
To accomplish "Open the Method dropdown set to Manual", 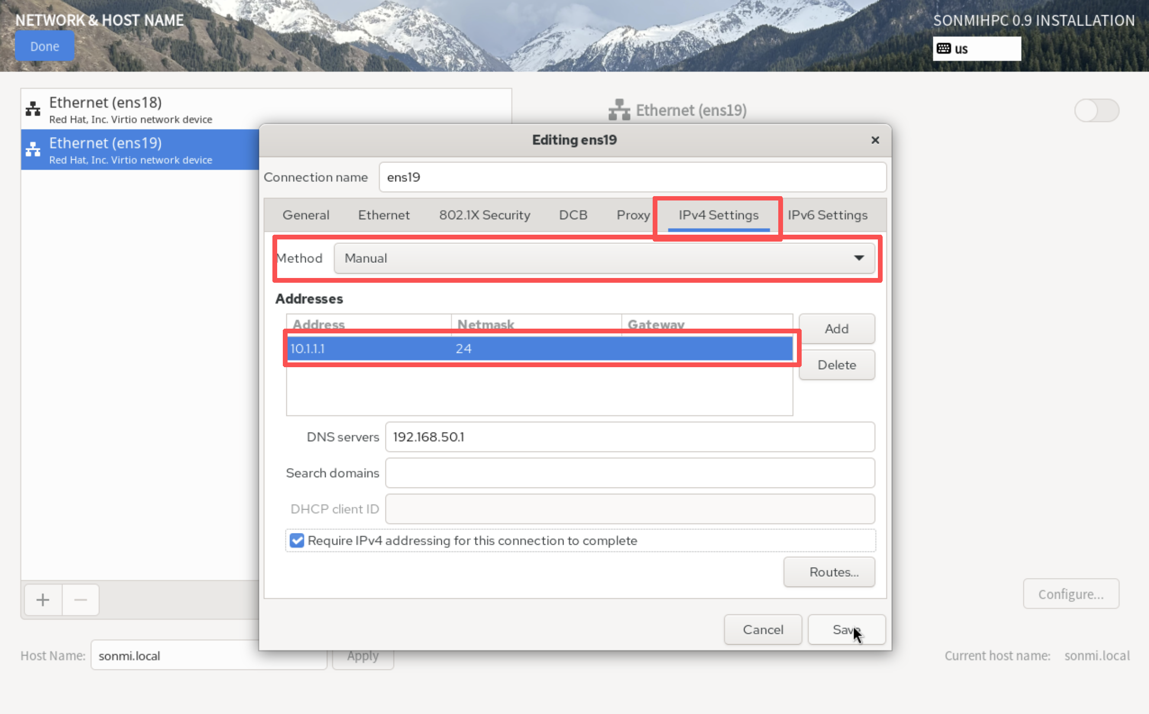I will [604, 258].
